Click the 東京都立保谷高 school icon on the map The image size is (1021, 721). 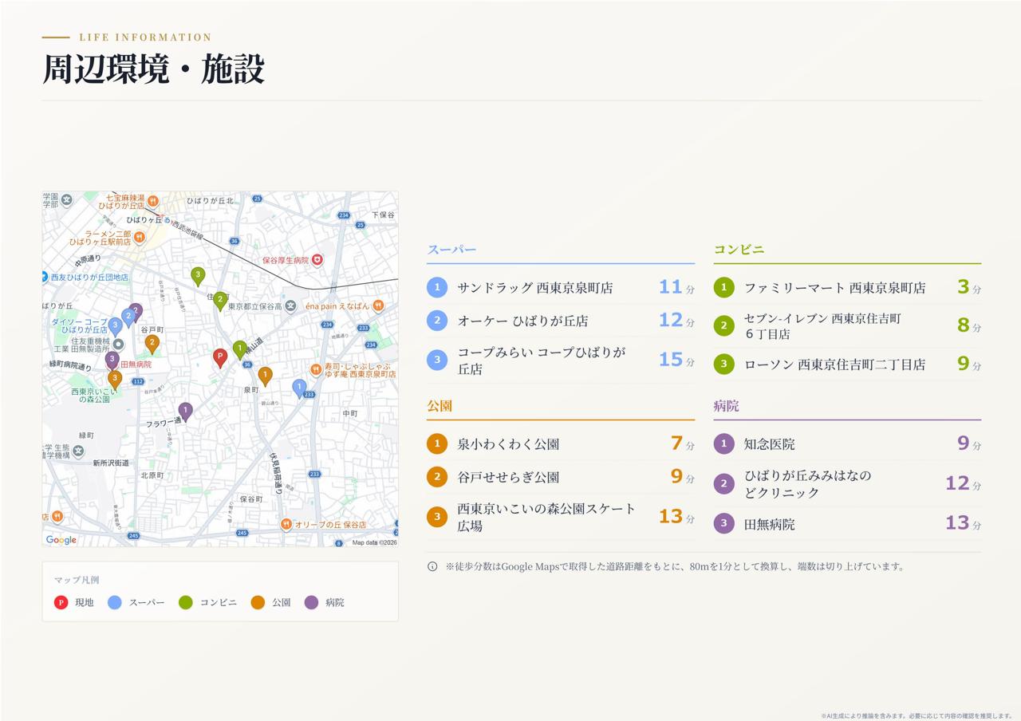click(290, 305)
